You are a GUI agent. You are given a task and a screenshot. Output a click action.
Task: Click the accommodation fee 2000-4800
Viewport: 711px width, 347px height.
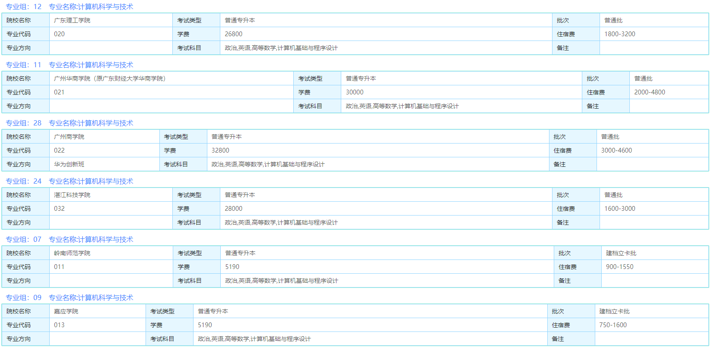point(650,92)
